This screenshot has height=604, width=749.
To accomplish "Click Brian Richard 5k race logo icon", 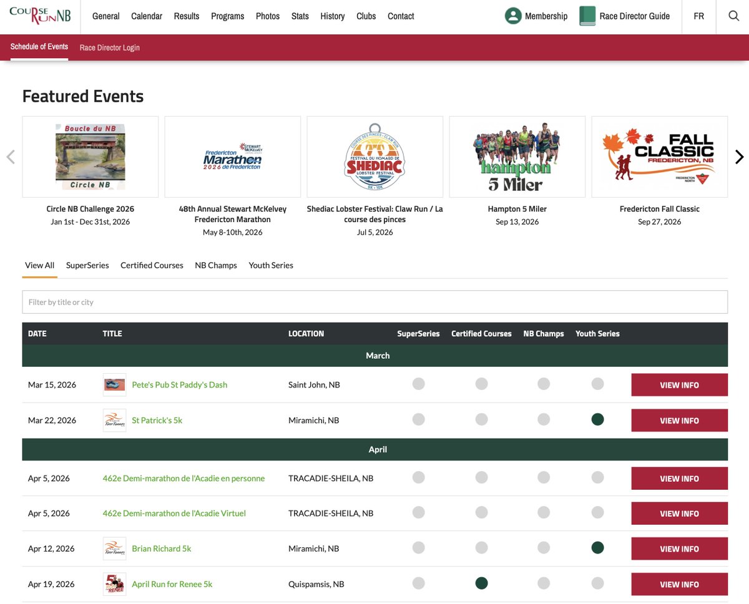I will coord(115,549).
